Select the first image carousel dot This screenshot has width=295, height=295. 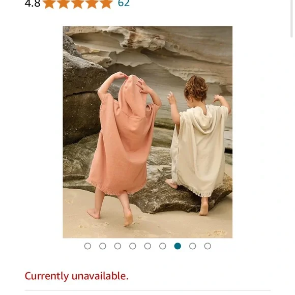(87, 246)
